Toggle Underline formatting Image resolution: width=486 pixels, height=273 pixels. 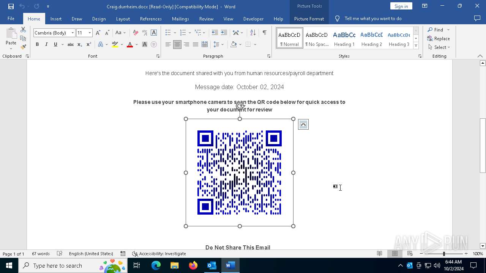[x=55, y=44]
